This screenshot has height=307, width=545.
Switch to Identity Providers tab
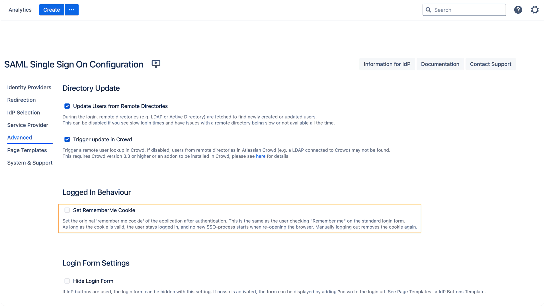[29, 87]
